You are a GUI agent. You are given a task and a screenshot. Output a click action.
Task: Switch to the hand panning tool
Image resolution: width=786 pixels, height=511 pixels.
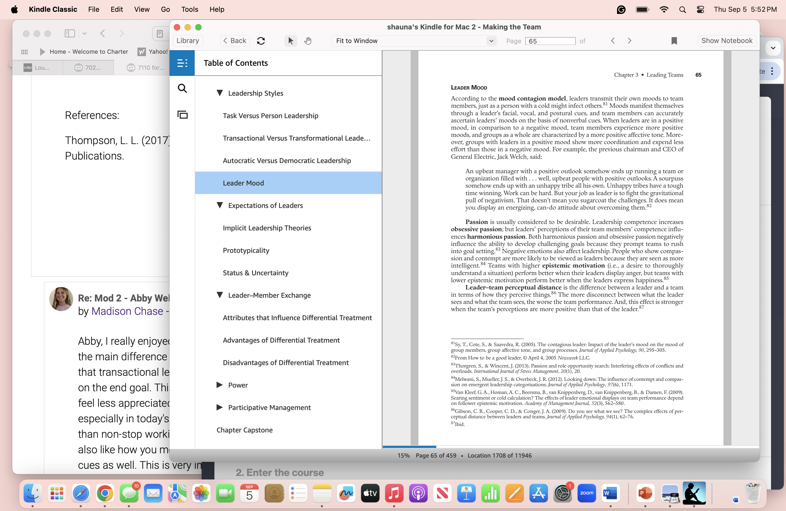pyautogui.click(x=308, y=41)
